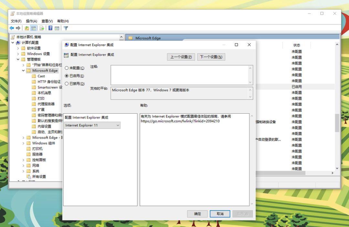349x227 pixels.
Task: Click the up-one-level folder toolbar icon
Action: pos(27,28)
